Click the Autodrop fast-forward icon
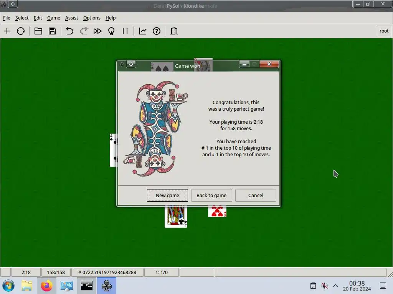The image size is (393, 294). point(97,31)
